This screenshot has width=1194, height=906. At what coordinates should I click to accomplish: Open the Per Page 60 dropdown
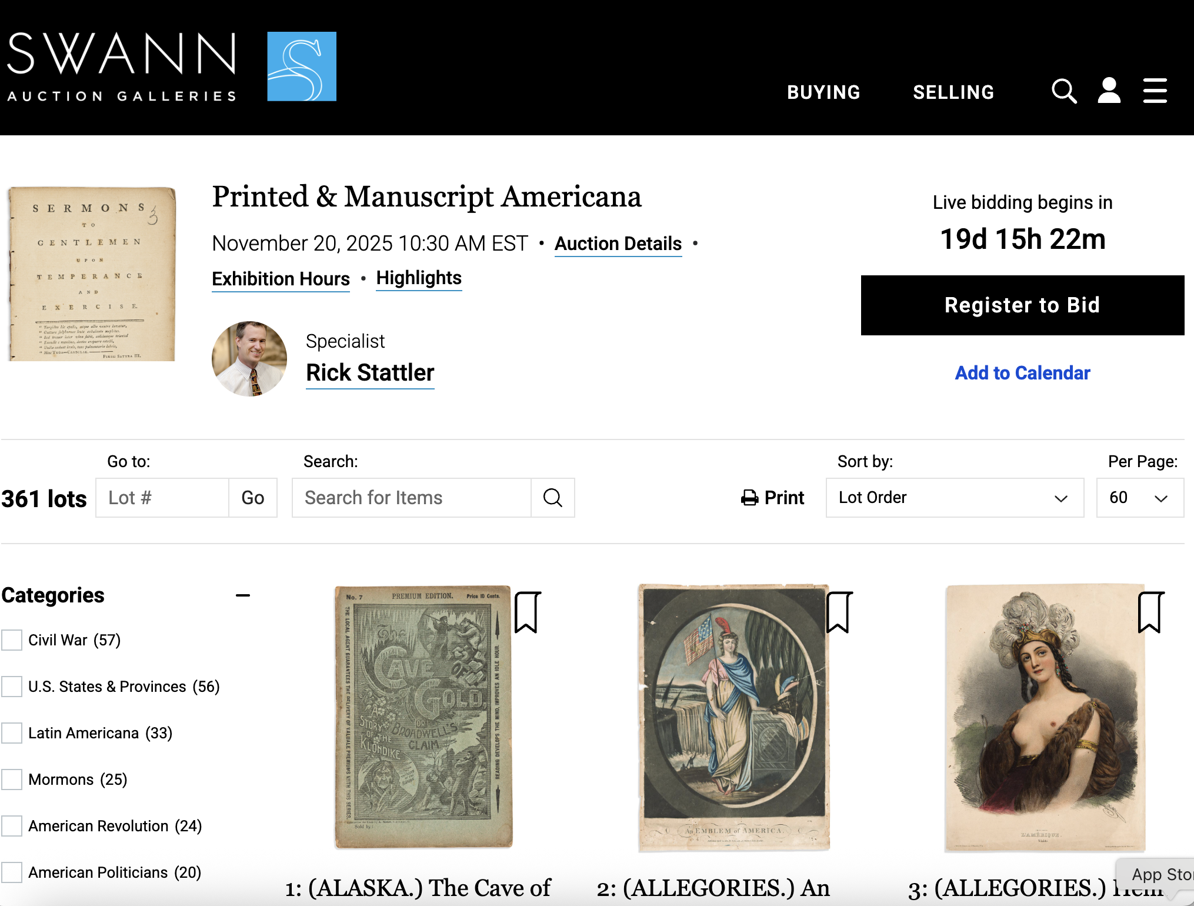click(1139, 498)
